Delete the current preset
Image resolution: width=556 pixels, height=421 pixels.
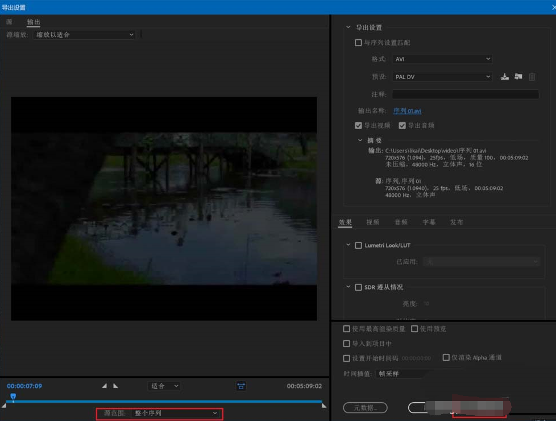532,76
